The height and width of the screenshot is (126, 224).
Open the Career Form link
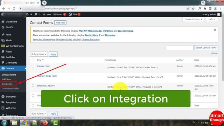tap(43, 66)
